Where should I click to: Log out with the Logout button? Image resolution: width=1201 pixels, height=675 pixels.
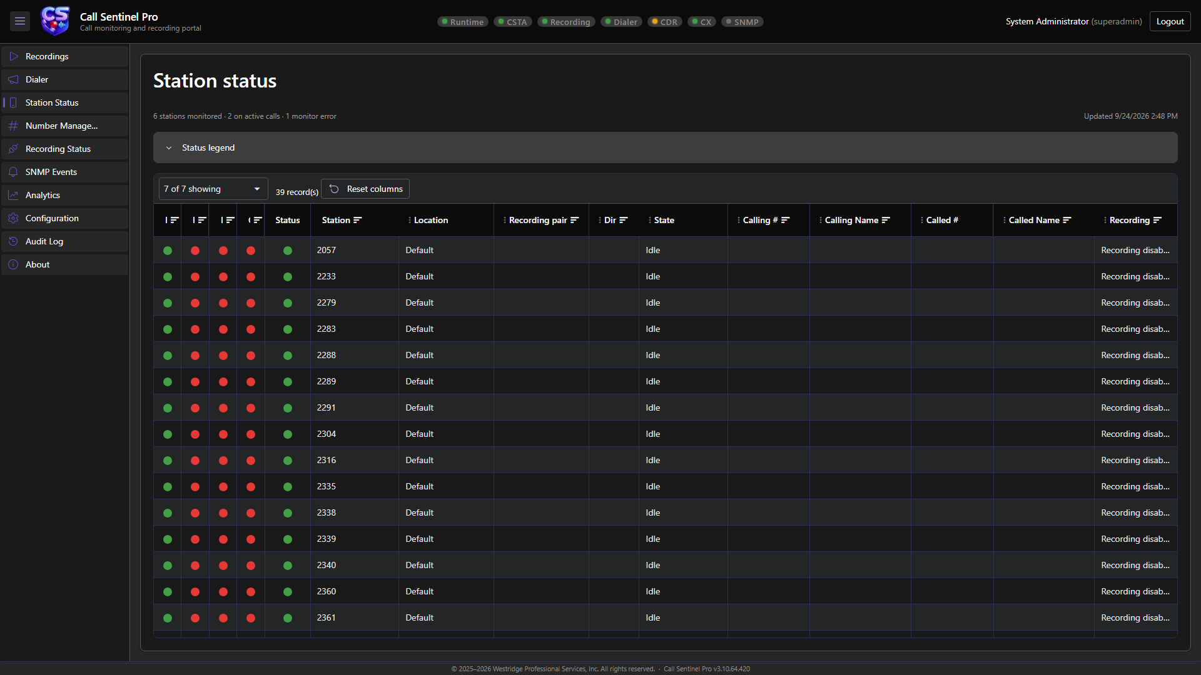pos(1170,21)
